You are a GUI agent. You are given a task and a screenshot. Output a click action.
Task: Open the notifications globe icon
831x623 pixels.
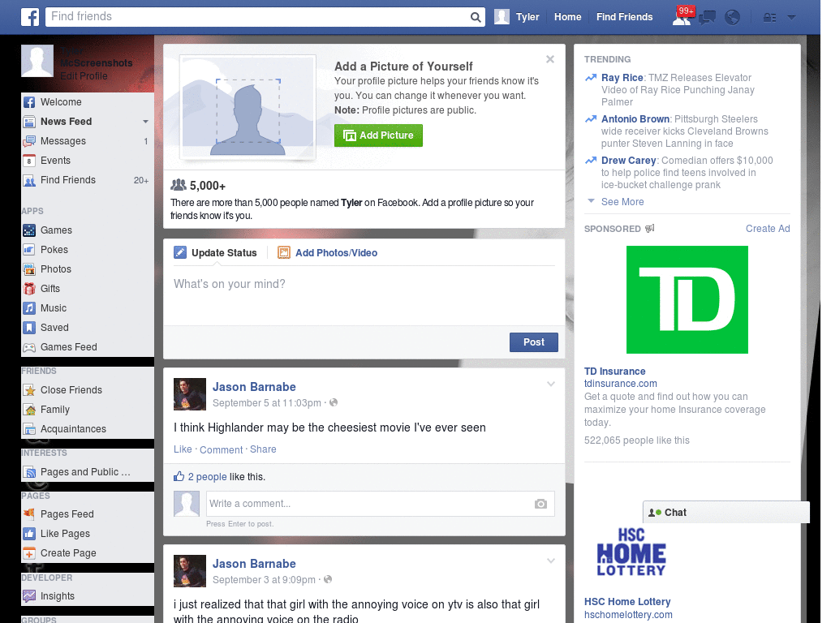click(732, 18)
